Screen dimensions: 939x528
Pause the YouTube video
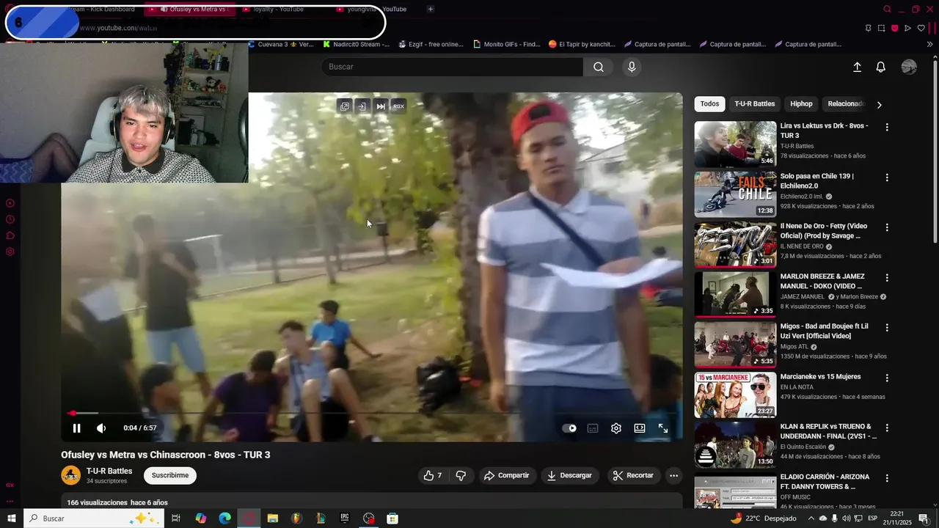pyautogui.click(x=76, y=428)
